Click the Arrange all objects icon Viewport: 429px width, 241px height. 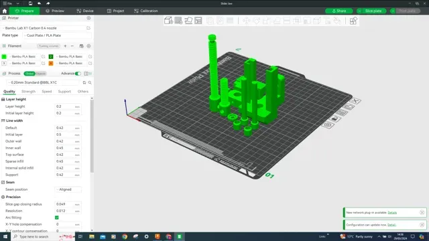[198, 21]
